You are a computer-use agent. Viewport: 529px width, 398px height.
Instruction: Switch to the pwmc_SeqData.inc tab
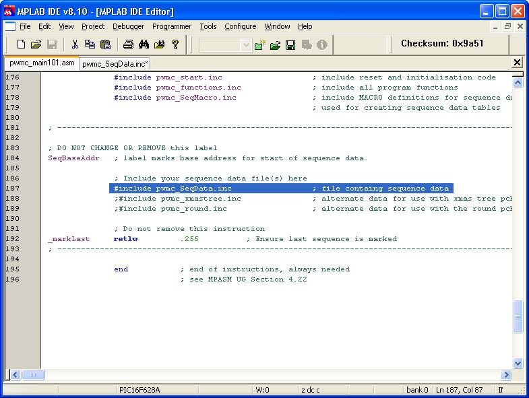click(x=115, y=63)
